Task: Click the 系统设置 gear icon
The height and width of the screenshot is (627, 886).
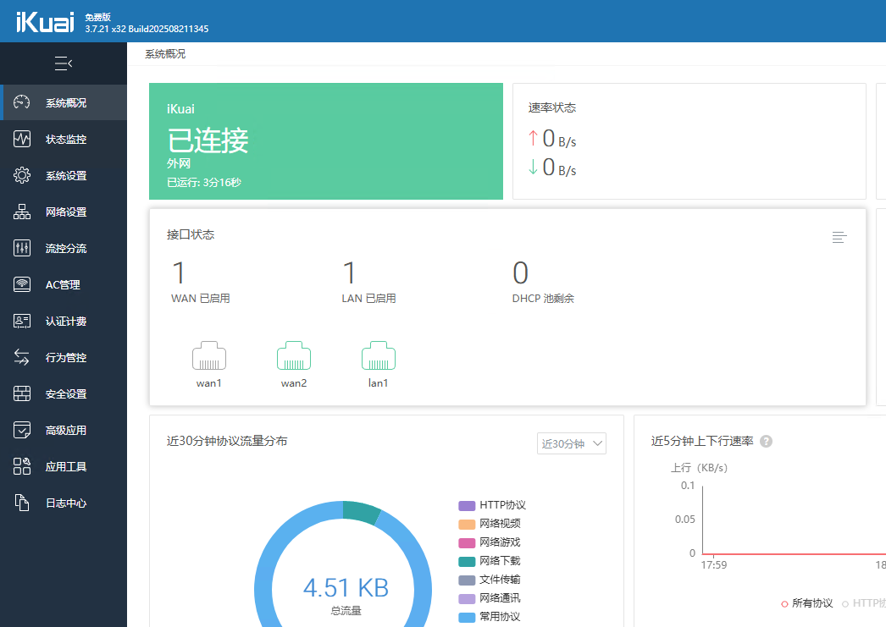Action: click(x=21, y=175)
